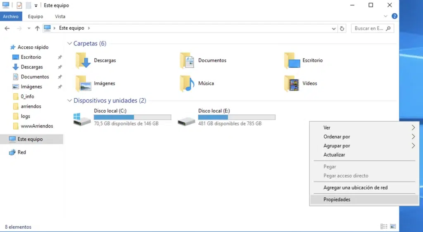Click the system icon in title bar

coord(6,5)
